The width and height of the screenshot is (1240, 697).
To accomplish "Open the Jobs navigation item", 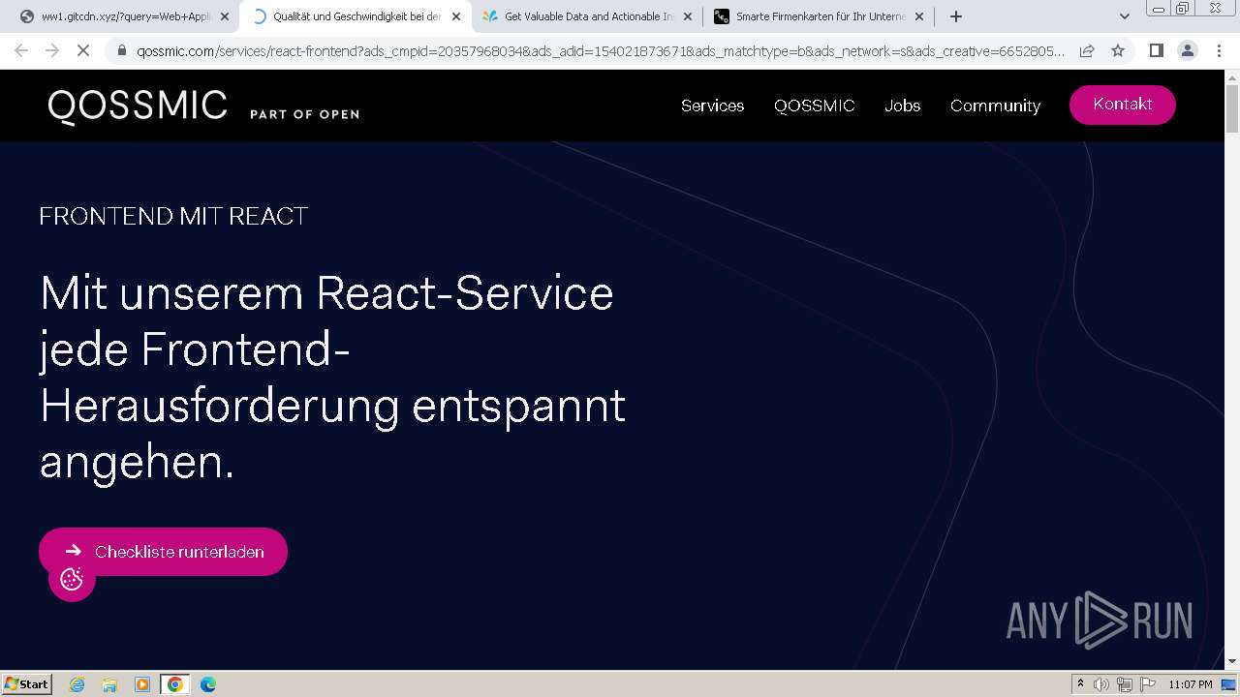I will 902,106.
